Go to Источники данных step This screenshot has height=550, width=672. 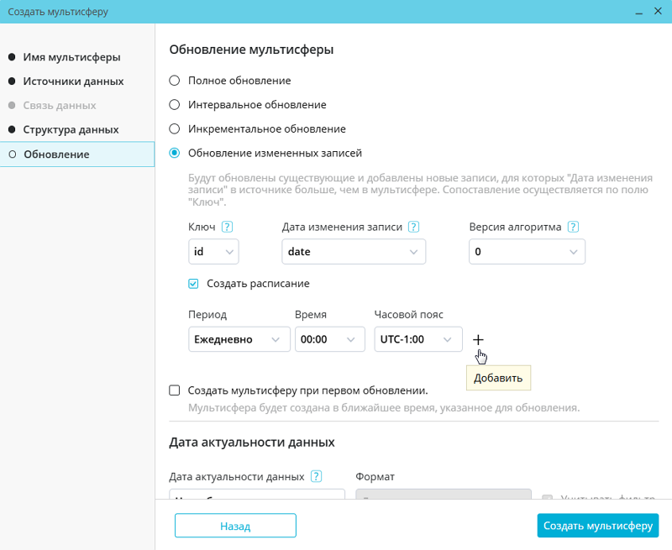point(73,81)
